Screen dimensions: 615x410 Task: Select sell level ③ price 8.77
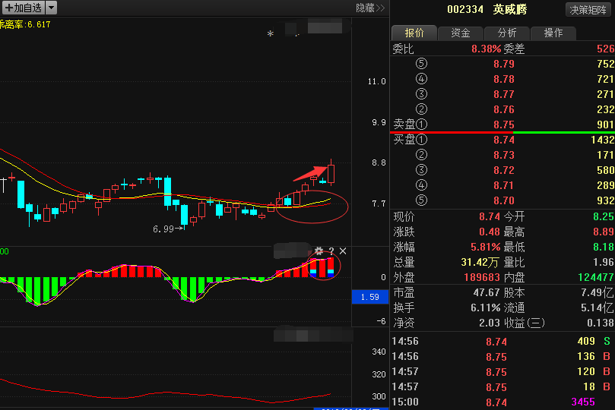[503, 94]
